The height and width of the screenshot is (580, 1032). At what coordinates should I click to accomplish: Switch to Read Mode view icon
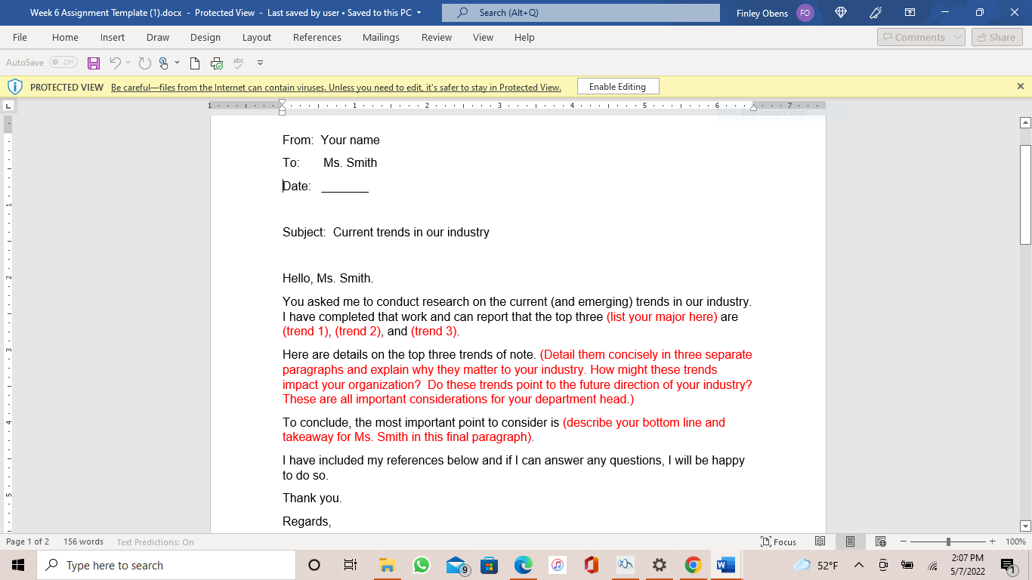tap(820, 541)
